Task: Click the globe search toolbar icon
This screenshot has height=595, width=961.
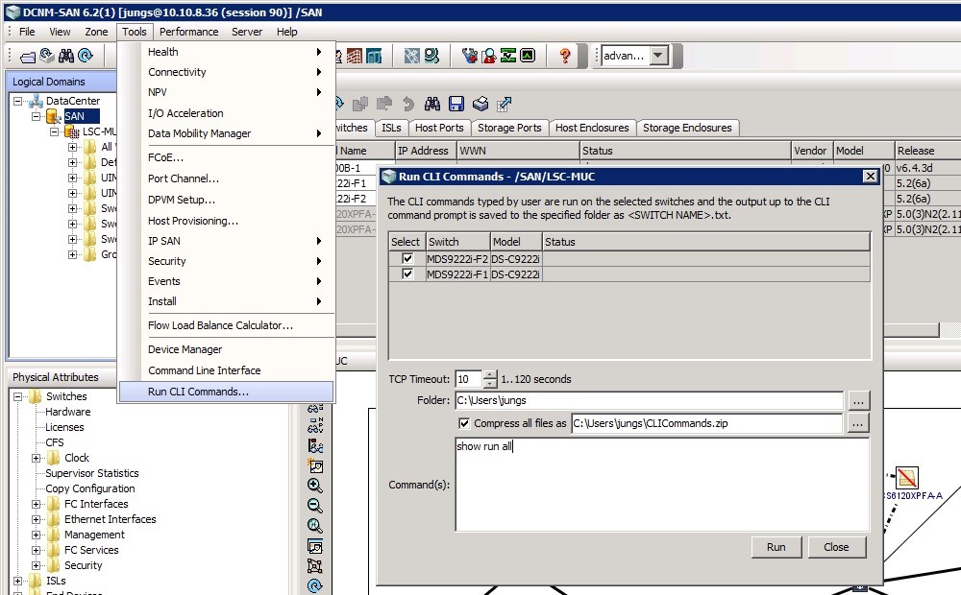Action: pos(431,57)
